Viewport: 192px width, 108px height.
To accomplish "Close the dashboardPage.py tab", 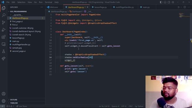I will click(88, 7).
